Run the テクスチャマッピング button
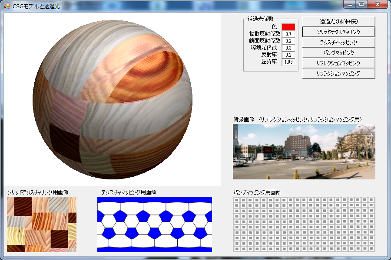This screenshot has height=260, width=391. click(338, 42)
